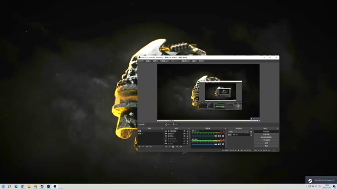The height and width of the screenshot is (189, 337).
Task: Toggle the lock on the third source
Action: click(187, 136)
